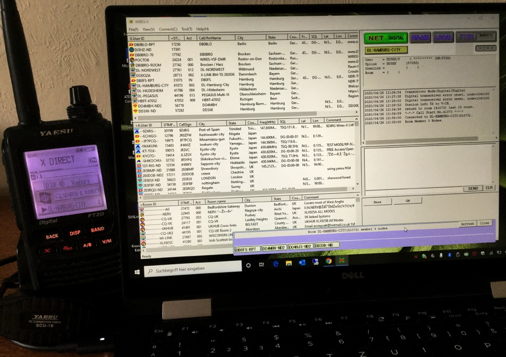Click the NET DIGITAL status indicator
This screenshot has height=357, width=506.
click(385, 38)
